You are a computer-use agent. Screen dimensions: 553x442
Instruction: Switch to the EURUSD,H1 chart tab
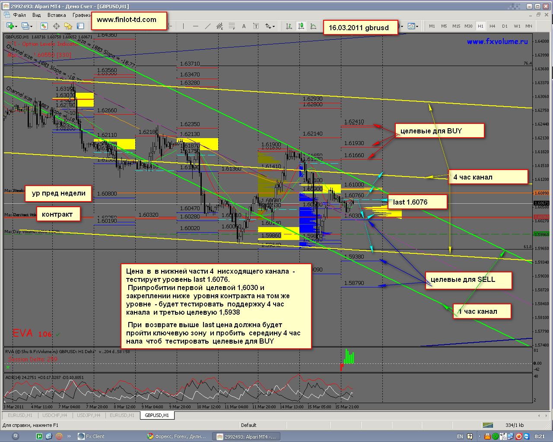[x=19, y=415]
